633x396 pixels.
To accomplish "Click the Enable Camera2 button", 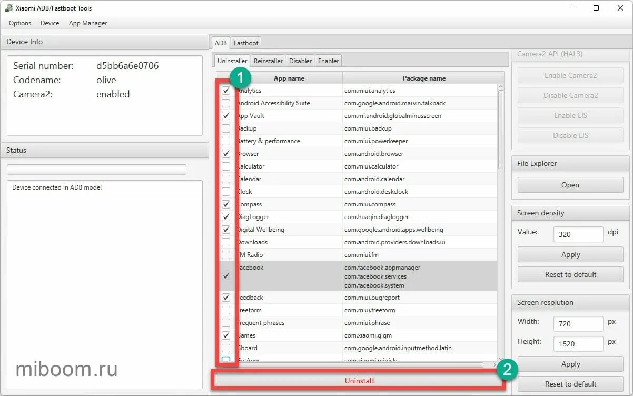I will click(570, 75).
